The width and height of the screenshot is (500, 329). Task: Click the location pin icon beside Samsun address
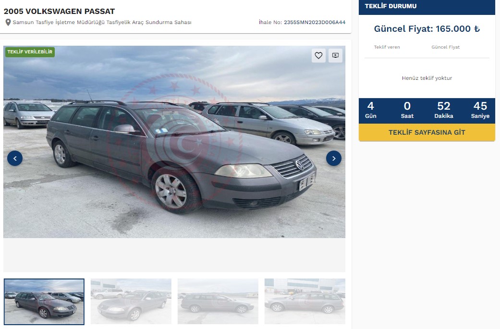8,22
